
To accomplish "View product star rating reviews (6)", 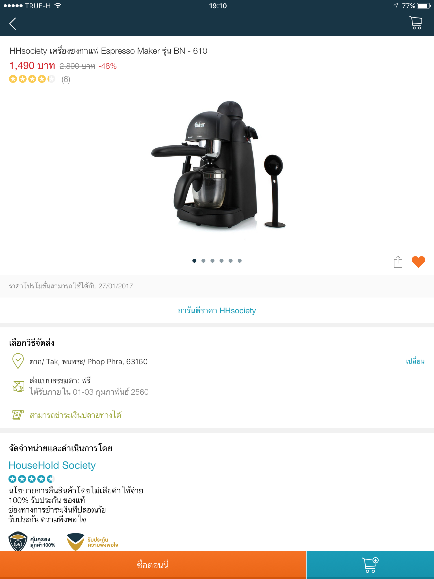I will click(40, 79).
